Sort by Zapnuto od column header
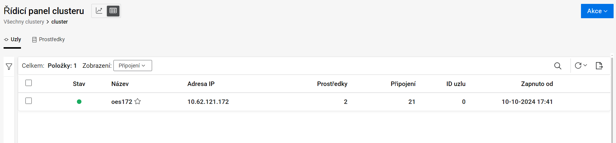The width and height of the screenshot is (616, 143). pyautogui.click(x=537, y=84)
